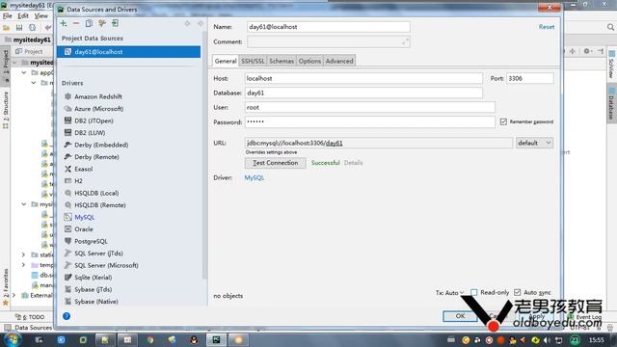Image resolution: width=617 pixels, height=347 pixels.
Task: Click the Database input field
Action: 363,93
